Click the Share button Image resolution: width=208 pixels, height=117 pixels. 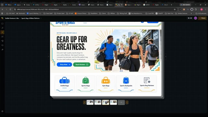click(202, 18)
